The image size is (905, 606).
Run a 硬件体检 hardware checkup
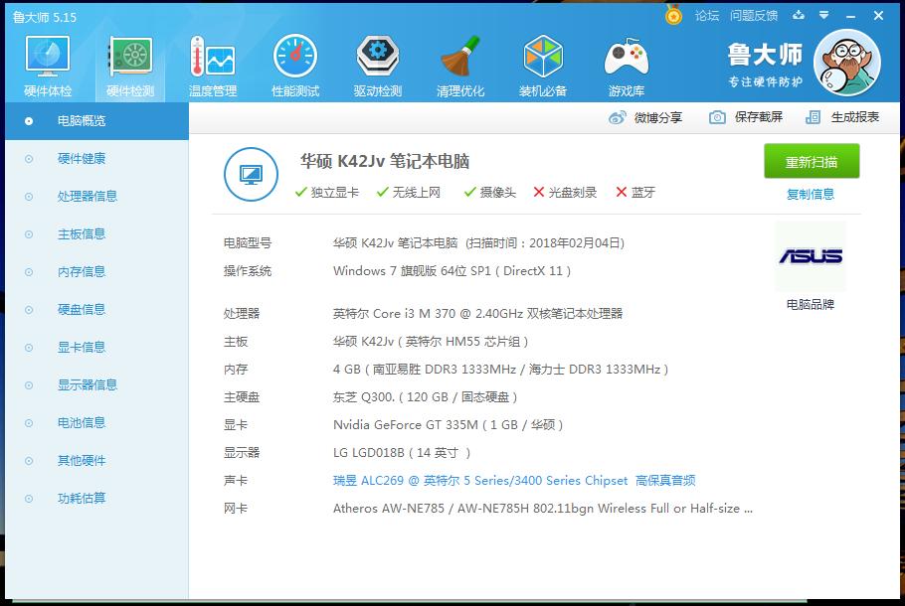(x=46, y=64)
